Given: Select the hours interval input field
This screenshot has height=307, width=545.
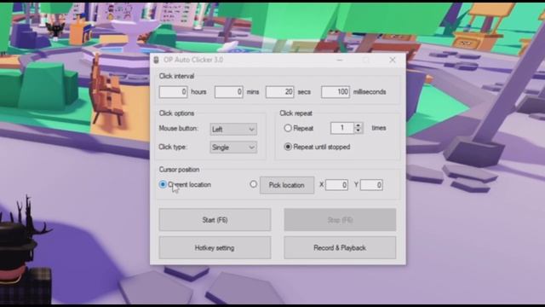Looking at the screenshot, I should [x=173, y=92].
